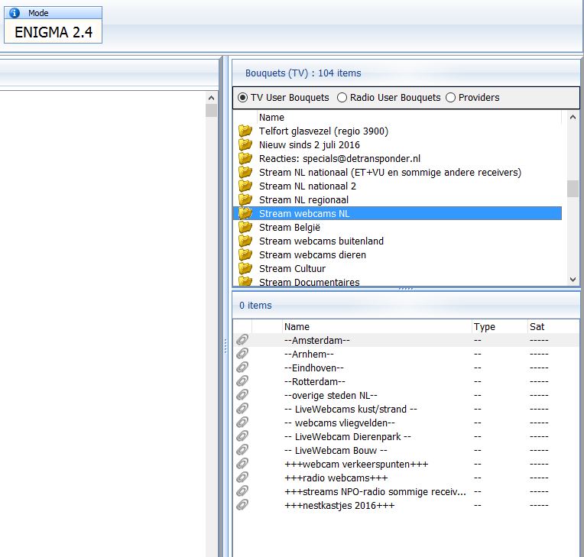Screen dimensions: 584x557
Task: Click scroll-up arrow in left panel
Action: point(212,98)
